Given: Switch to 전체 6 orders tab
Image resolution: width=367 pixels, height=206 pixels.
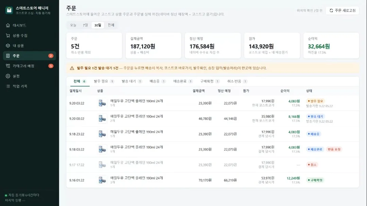Looking at the screenshot, I should coord(80,81).
